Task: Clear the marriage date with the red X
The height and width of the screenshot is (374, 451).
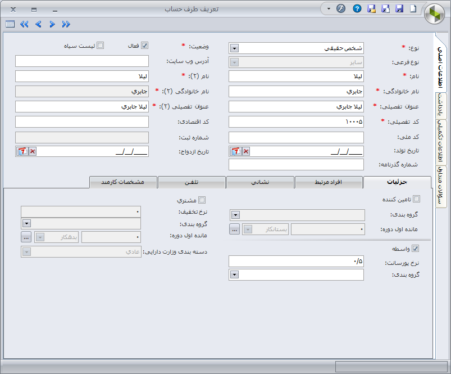Action: click(33, 151)
